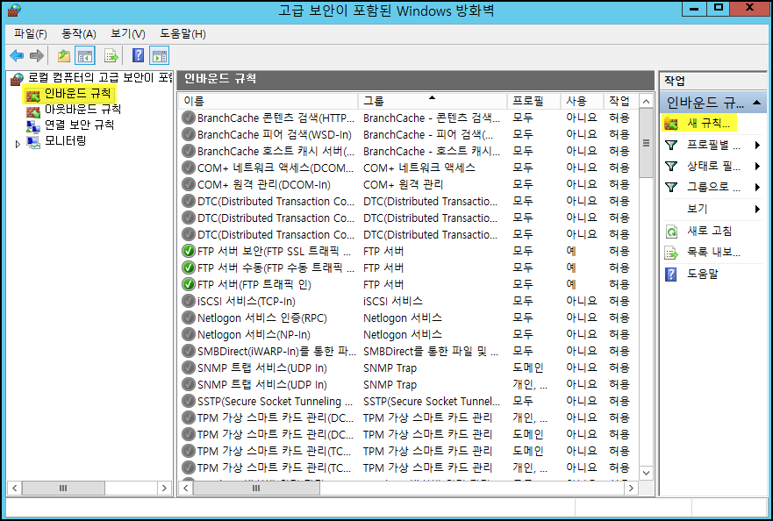Click green check icon of FTP 서버 수동 rule

click(189, 268)
